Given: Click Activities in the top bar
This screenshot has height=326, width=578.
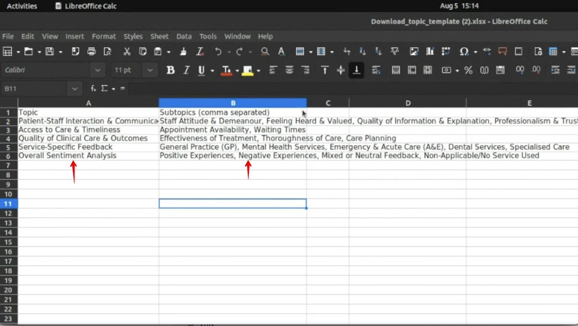Looking at the screenshot, I should point(21,6).
